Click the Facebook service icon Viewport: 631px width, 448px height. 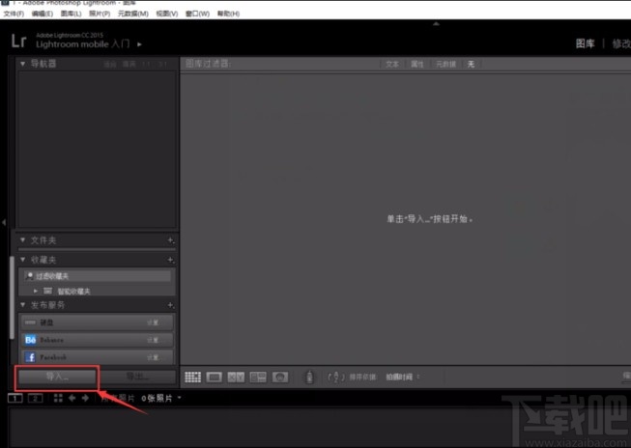[x=31, y=357]
